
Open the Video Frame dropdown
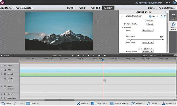coord(147,42)
